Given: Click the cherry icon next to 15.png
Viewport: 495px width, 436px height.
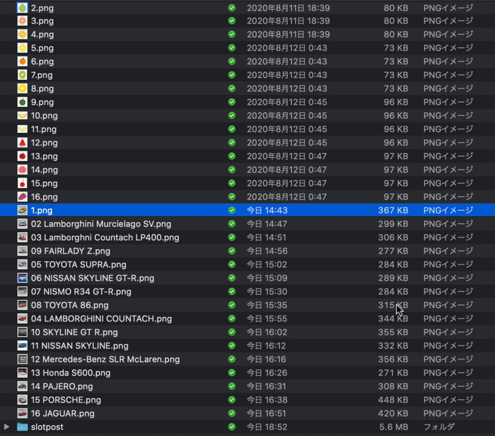Looking at the screenshot, I should tap(22, 183).
